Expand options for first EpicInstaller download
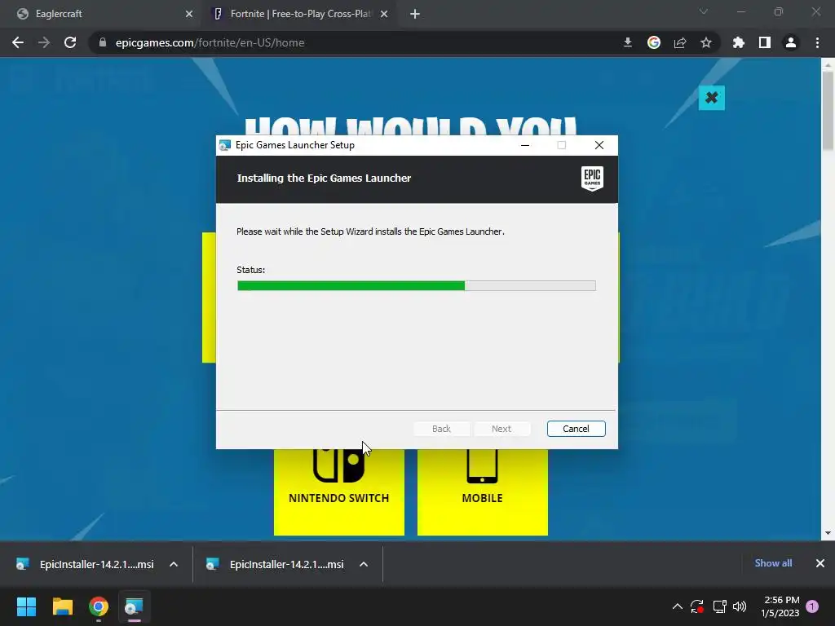This screenshot has height=626, width=835. [x=174, y=564]
